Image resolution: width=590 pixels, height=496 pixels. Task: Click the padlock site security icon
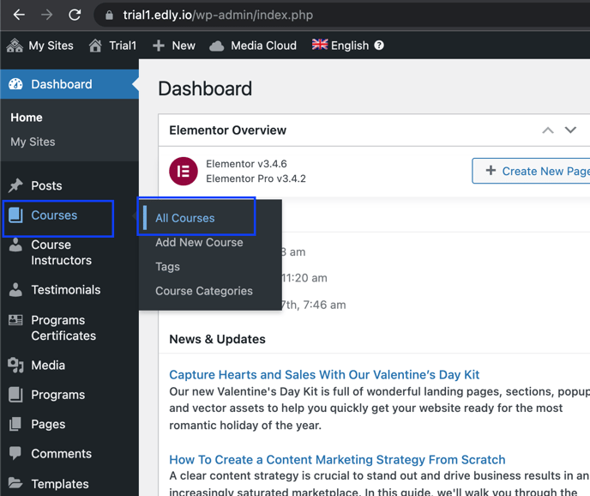point(109,15)
